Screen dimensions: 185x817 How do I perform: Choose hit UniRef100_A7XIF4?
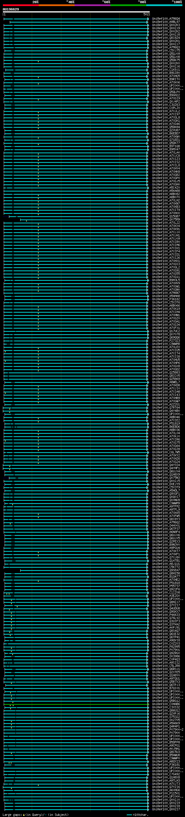point(166,252)
